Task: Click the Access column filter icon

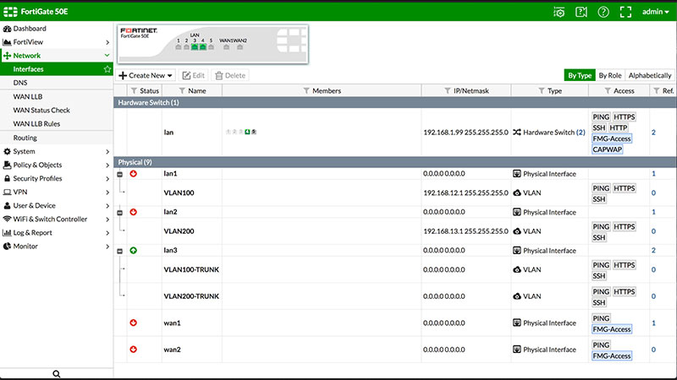Action: 608,91
